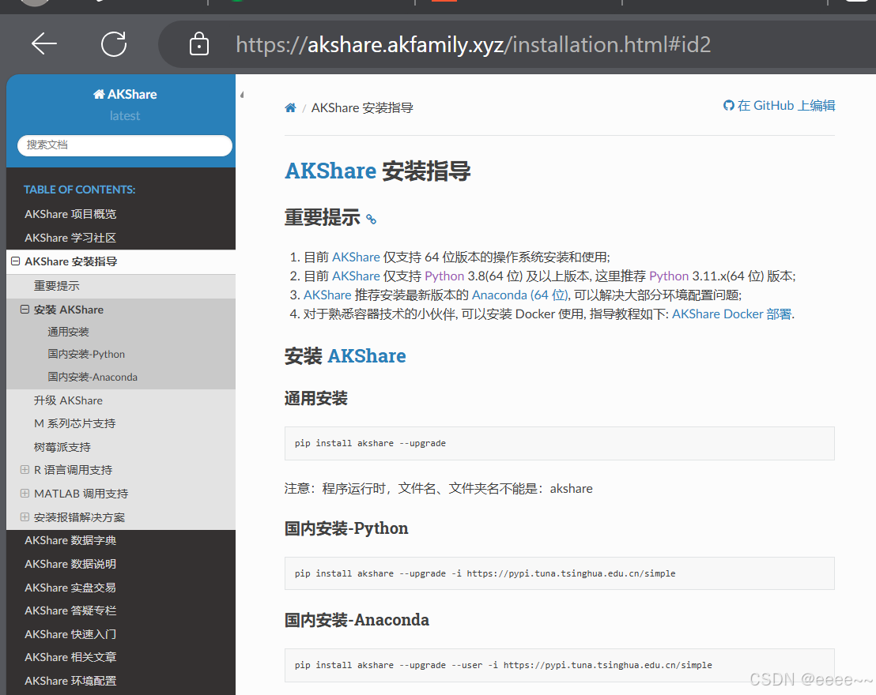Open the AKShare Docker 部署 link
876x695 pixels.
[x=731, y=314]
